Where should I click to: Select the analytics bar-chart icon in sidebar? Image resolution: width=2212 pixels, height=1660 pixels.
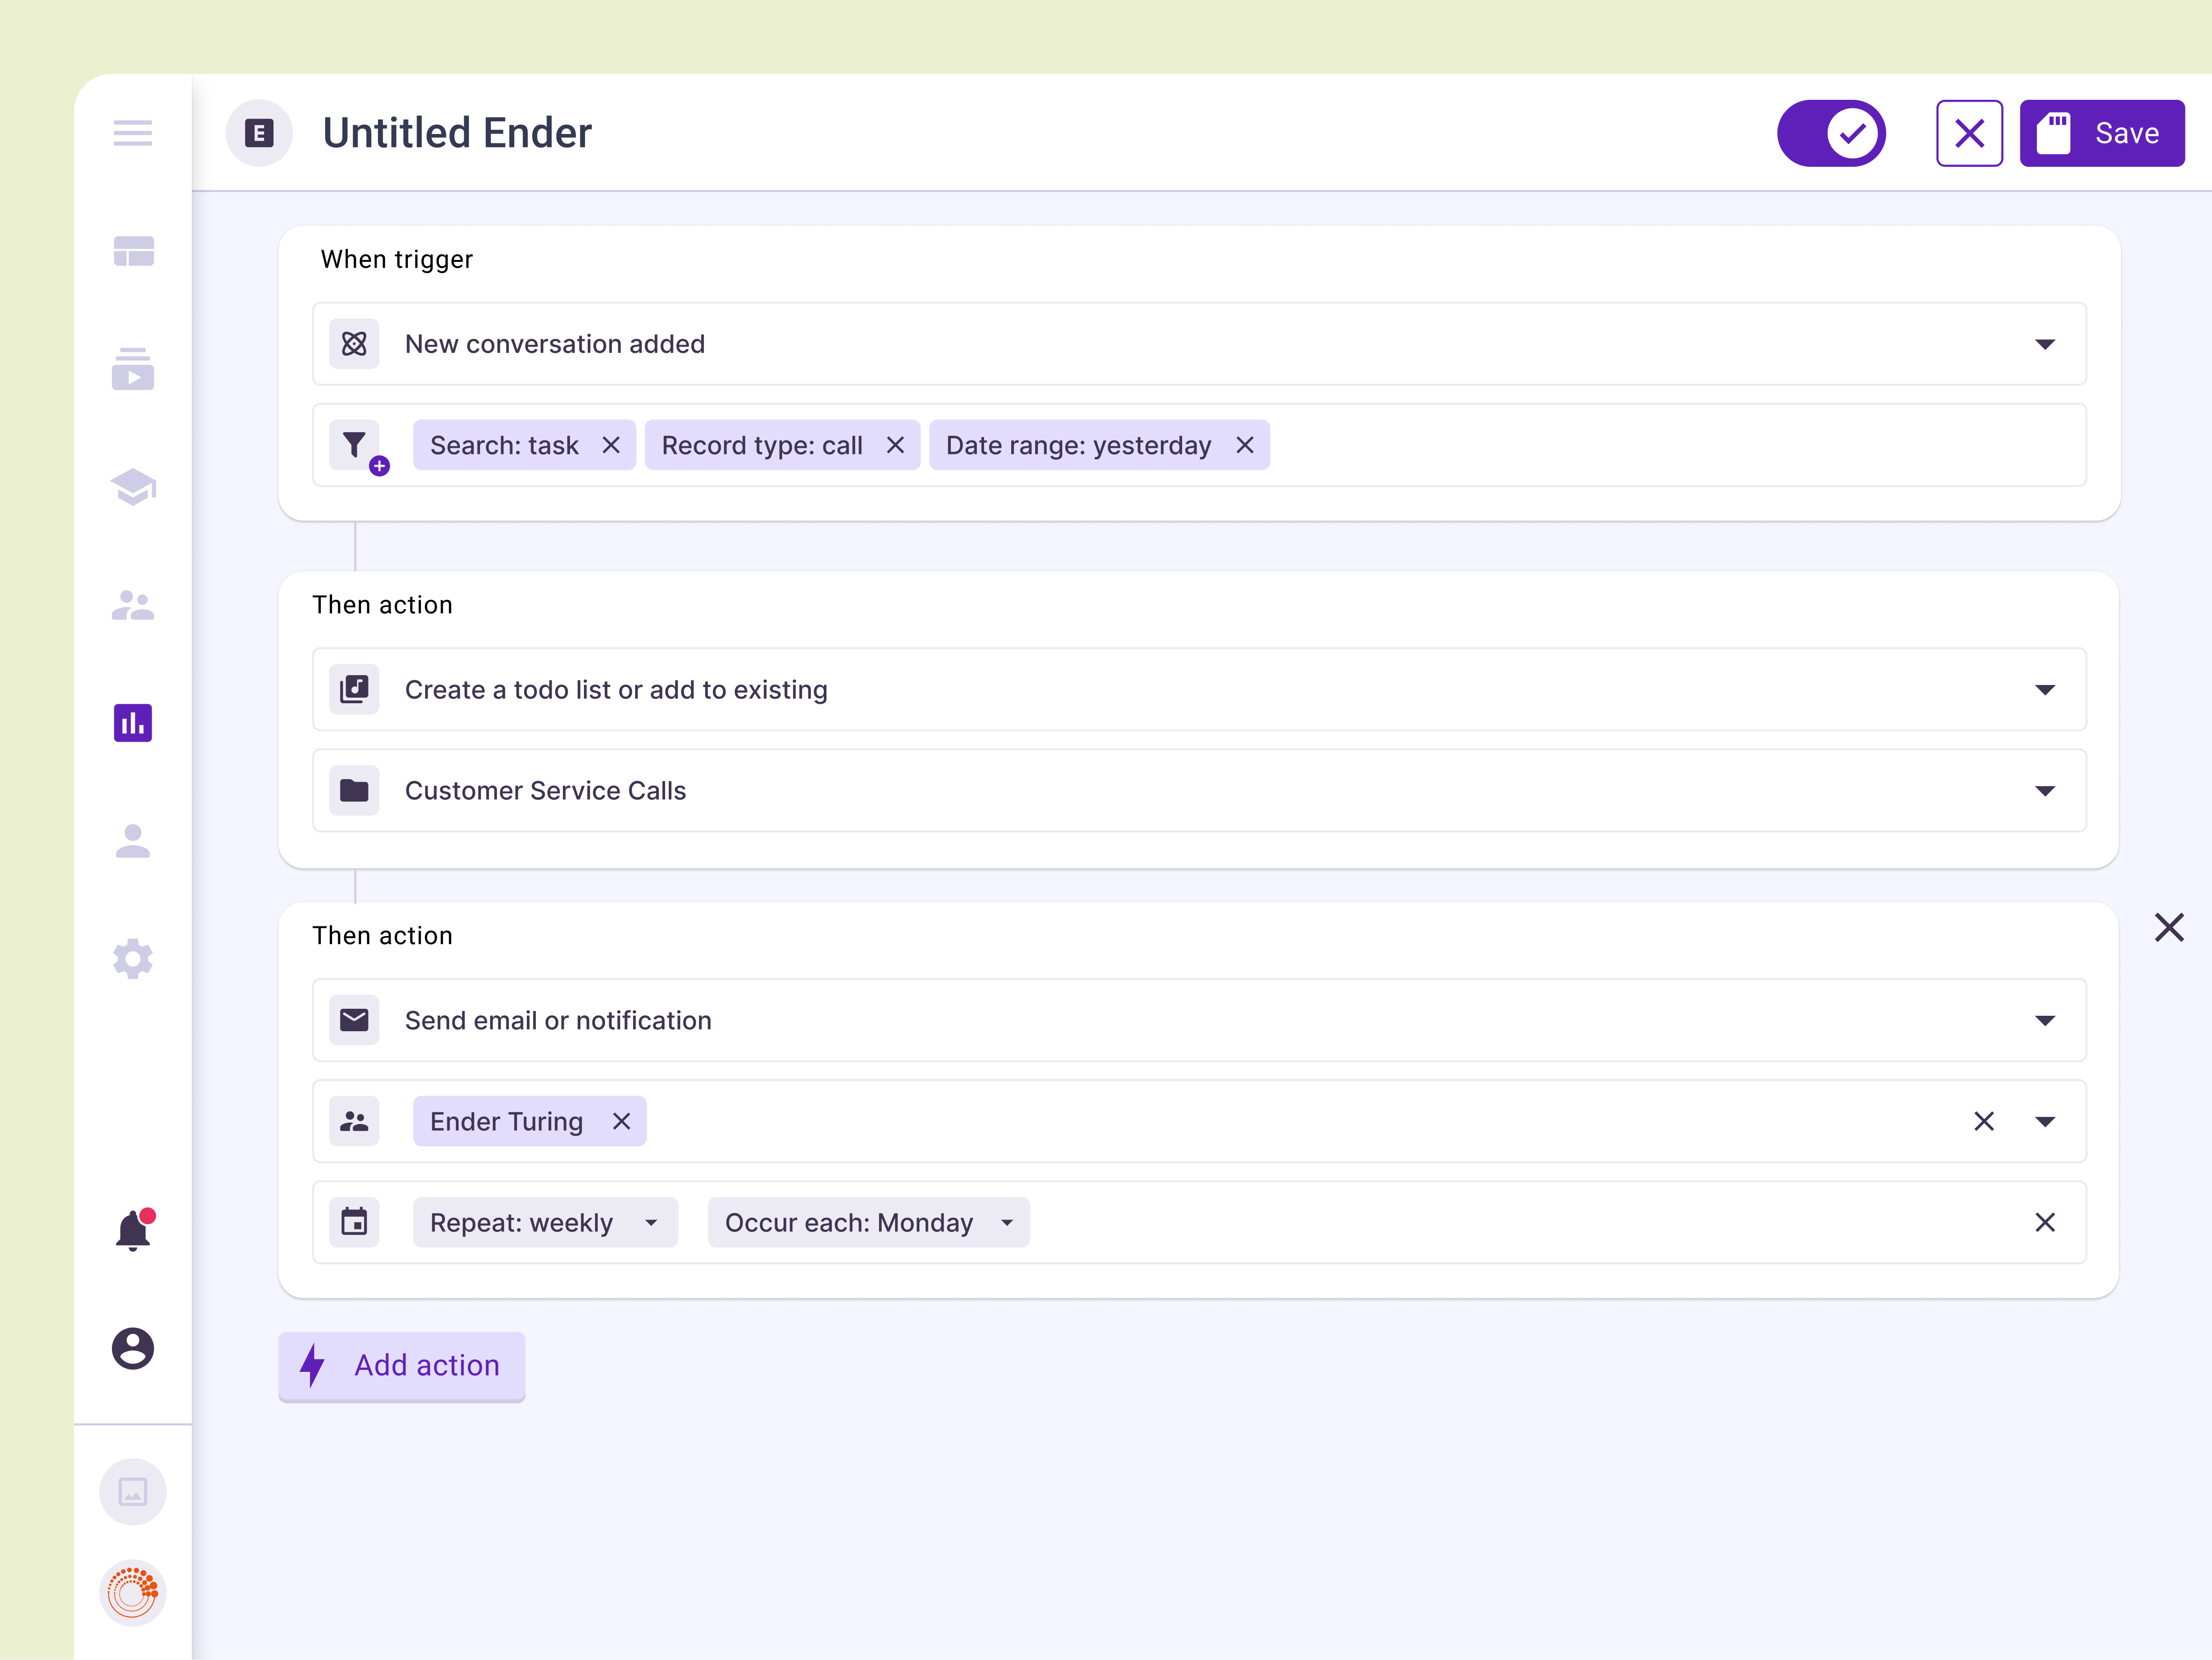tap(131, 722)
